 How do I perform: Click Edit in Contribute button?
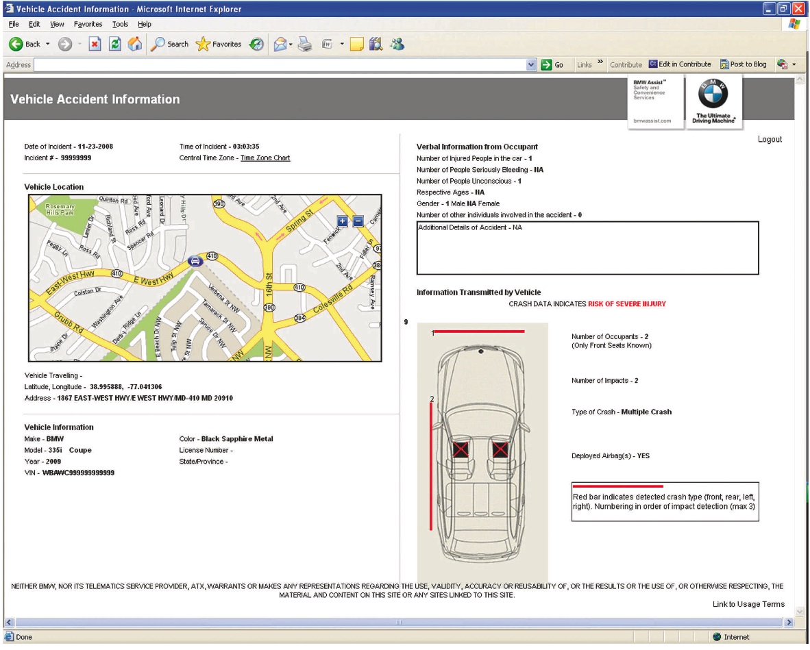(680, 64)
